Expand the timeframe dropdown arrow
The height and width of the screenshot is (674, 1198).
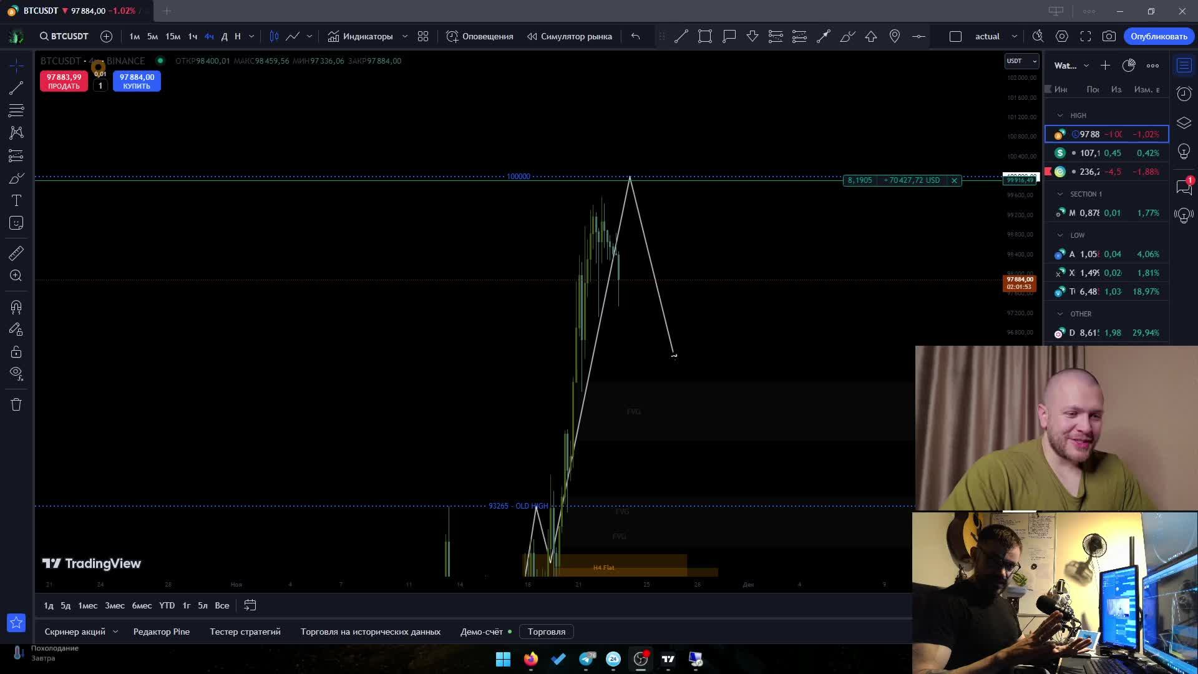pyautogui.click(x=251, y=36)
